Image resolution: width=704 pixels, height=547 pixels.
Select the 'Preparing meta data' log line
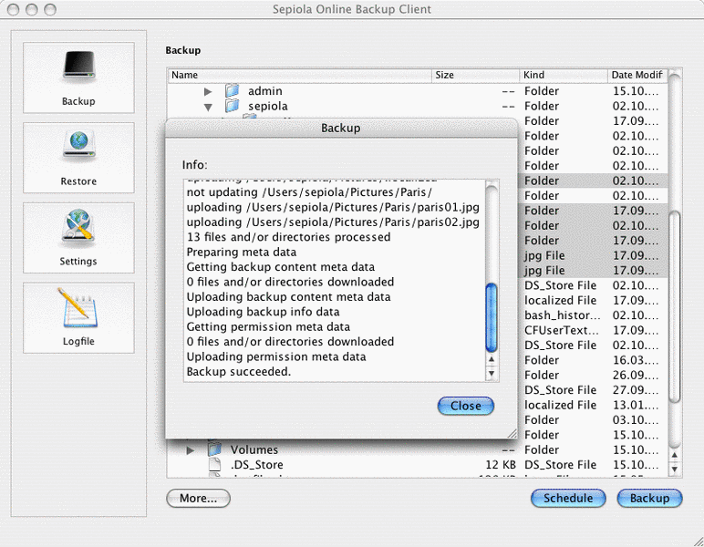(242, 252)
